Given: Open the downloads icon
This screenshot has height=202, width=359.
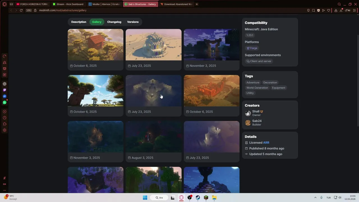Looking at the screenshot, I should pos(341,10).
